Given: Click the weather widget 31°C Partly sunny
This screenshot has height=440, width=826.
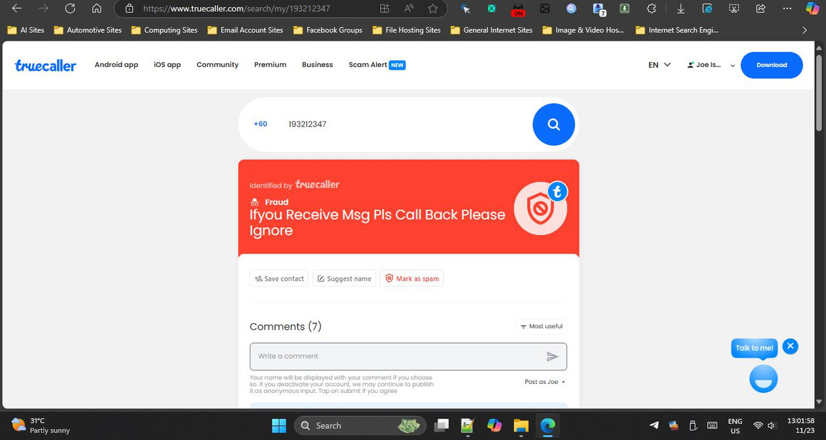Looking at the screenshot, I should (41, 426).
